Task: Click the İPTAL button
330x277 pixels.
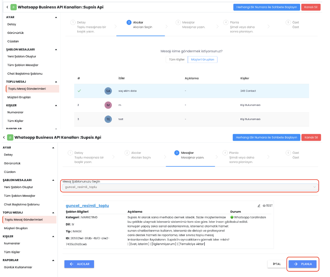Action: pos(277,264)
